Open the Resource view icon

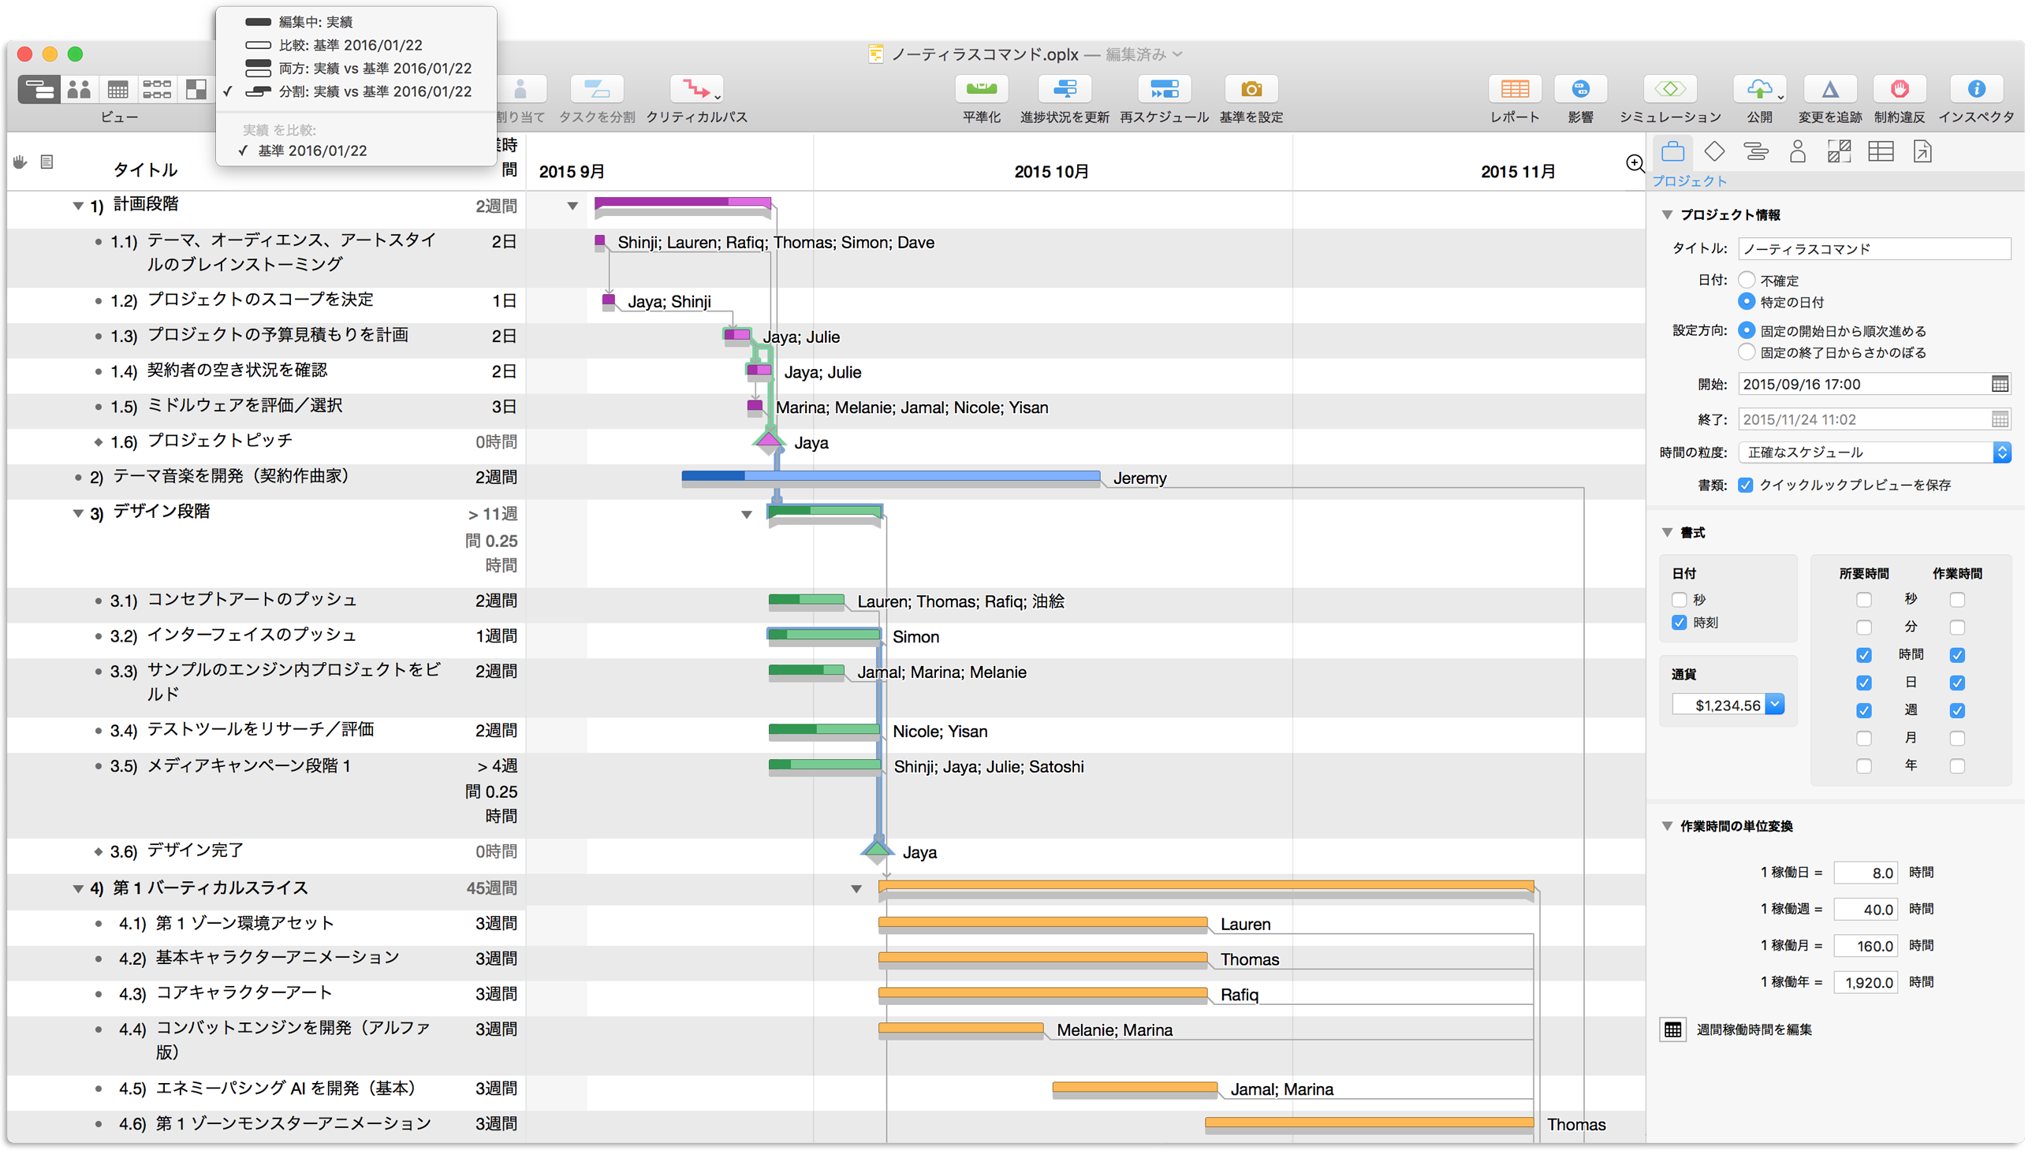[x=79, y=89]
